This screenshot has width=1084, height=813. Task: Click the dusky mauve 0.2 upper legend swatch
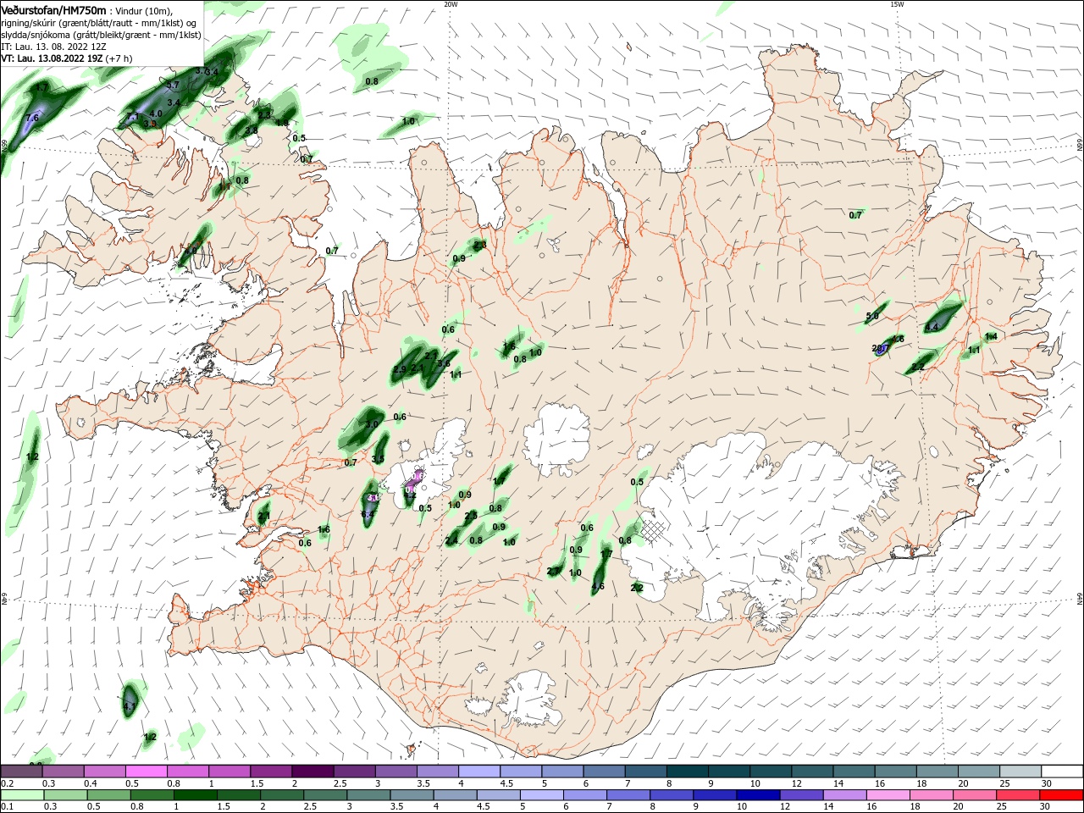(x=21, y=772)
